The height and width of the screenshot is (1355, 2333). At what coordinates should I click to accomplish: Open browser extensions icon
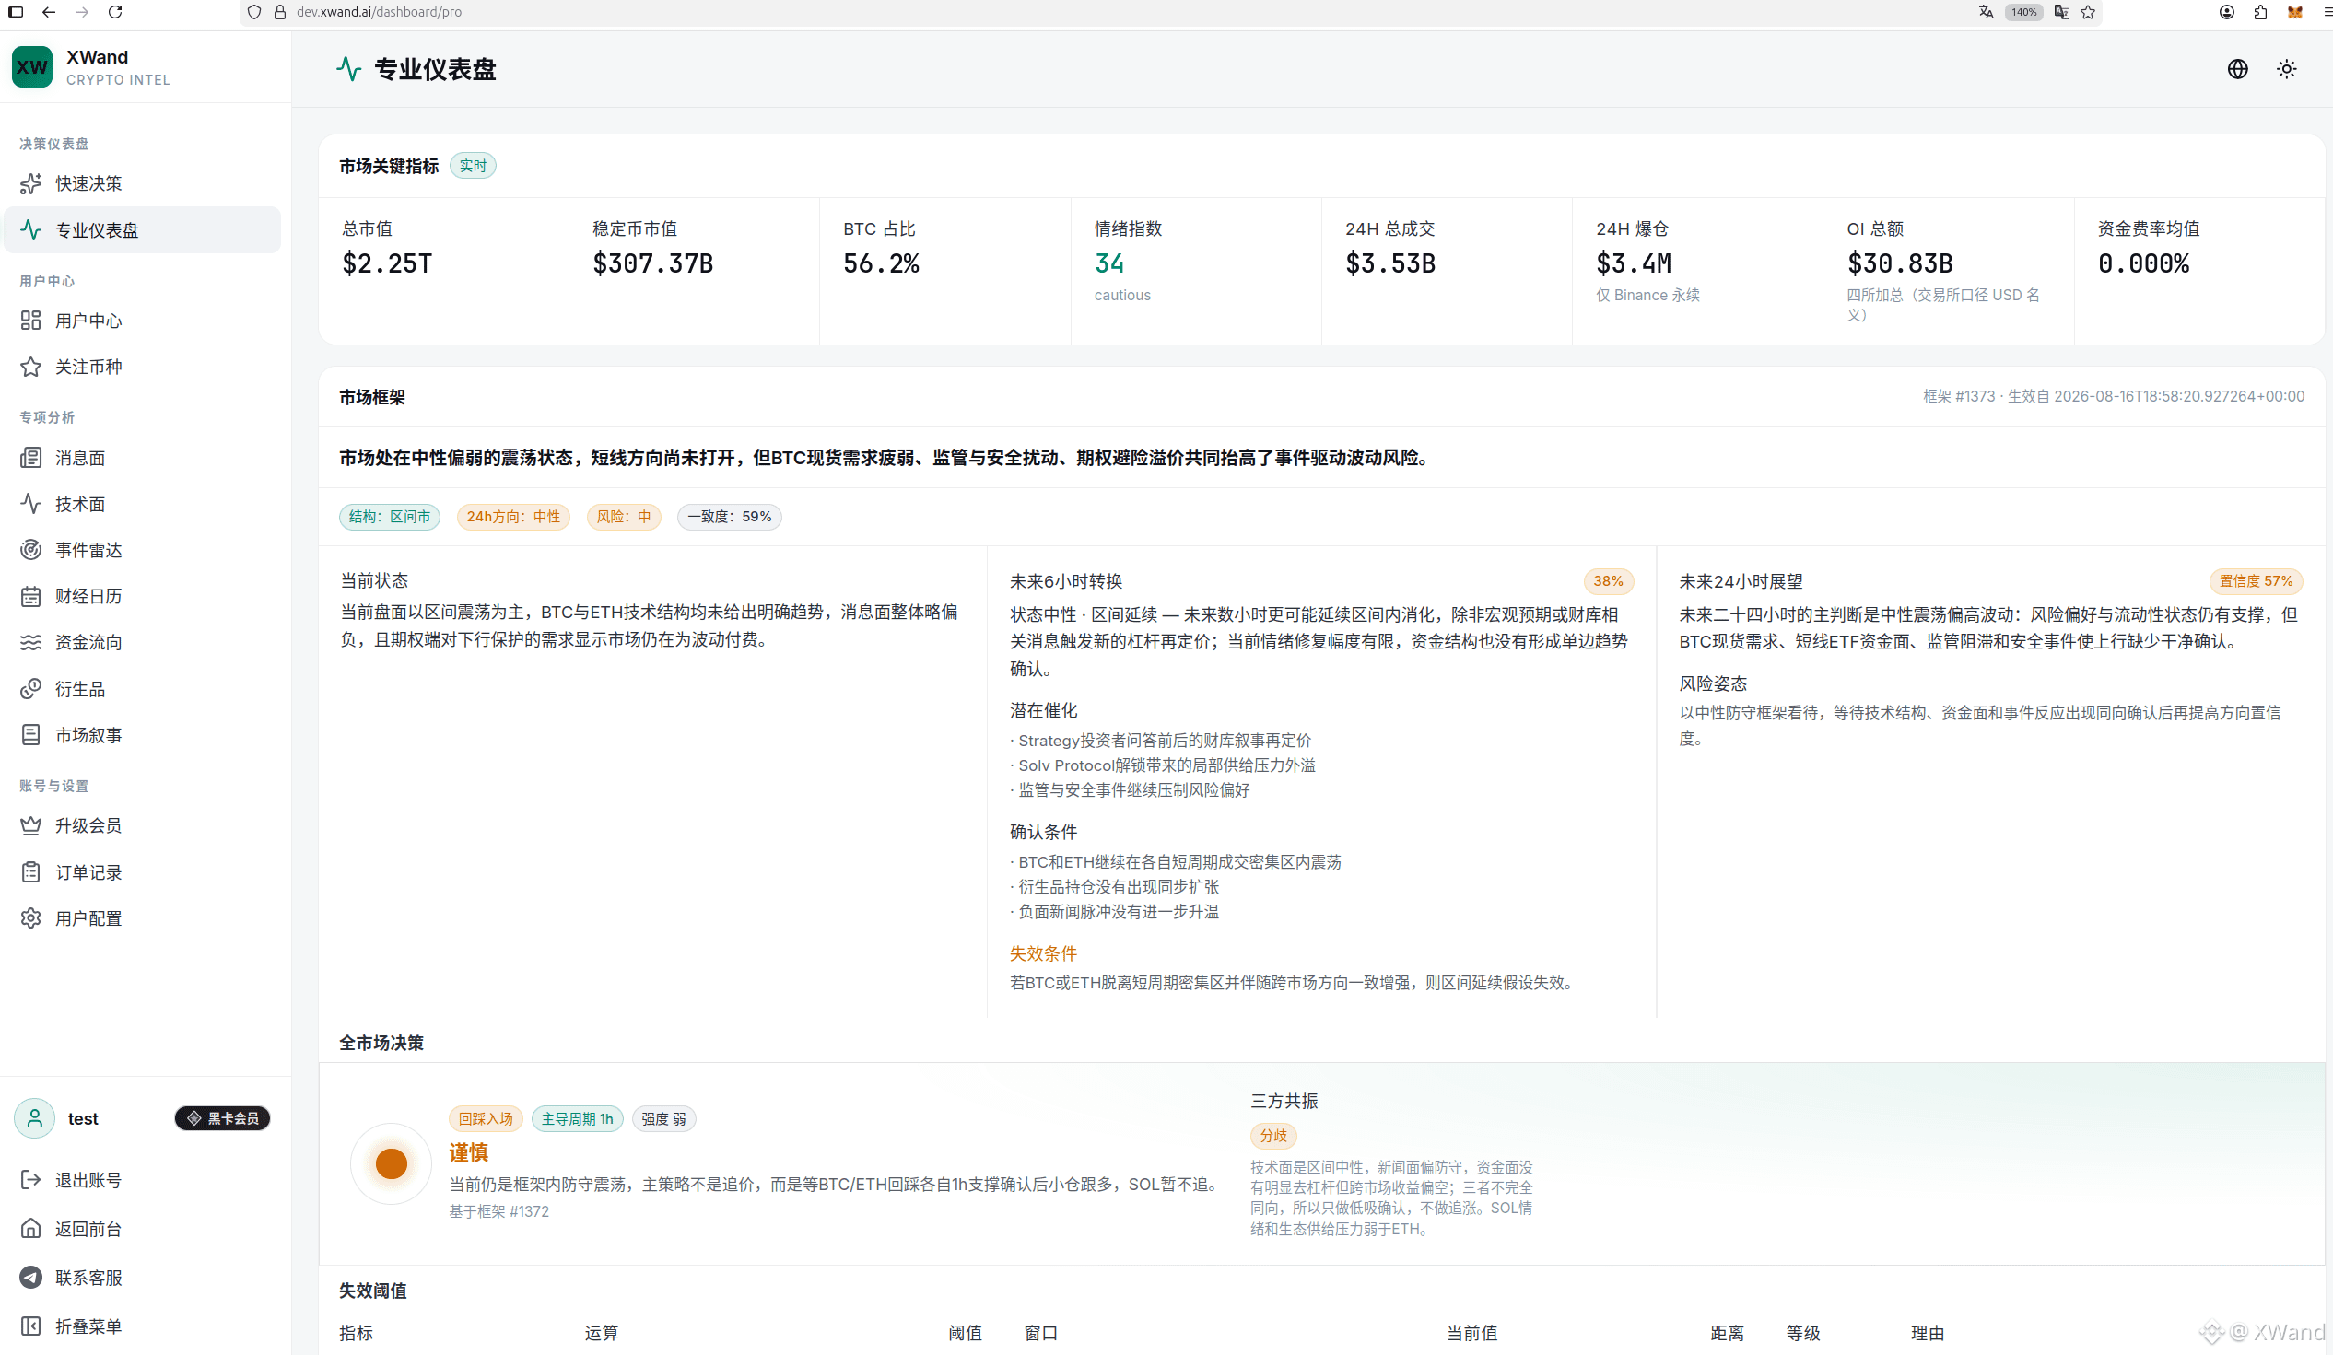(2261, 12)
